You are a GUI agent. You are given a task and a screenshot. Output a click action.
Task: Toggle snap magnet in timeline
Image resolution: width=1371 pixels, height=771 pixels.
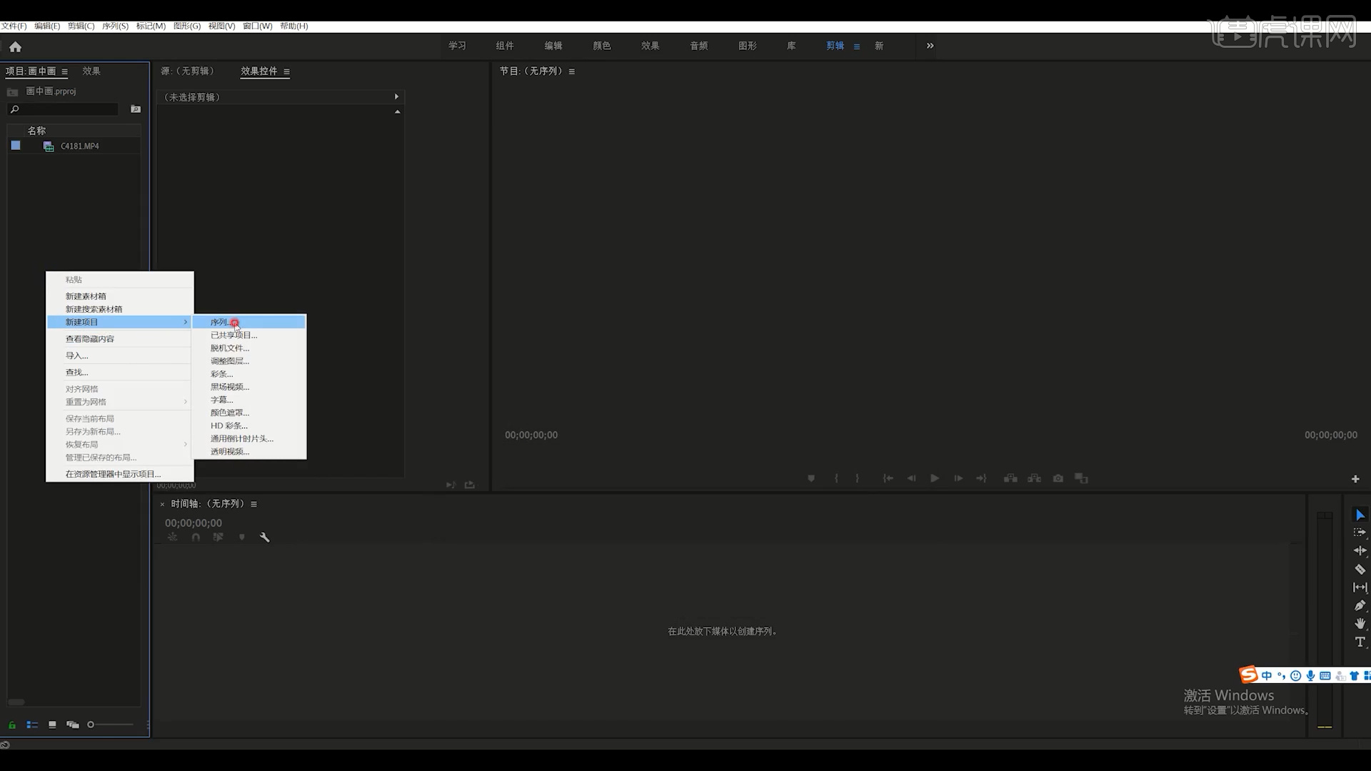(x=196, y=538)
